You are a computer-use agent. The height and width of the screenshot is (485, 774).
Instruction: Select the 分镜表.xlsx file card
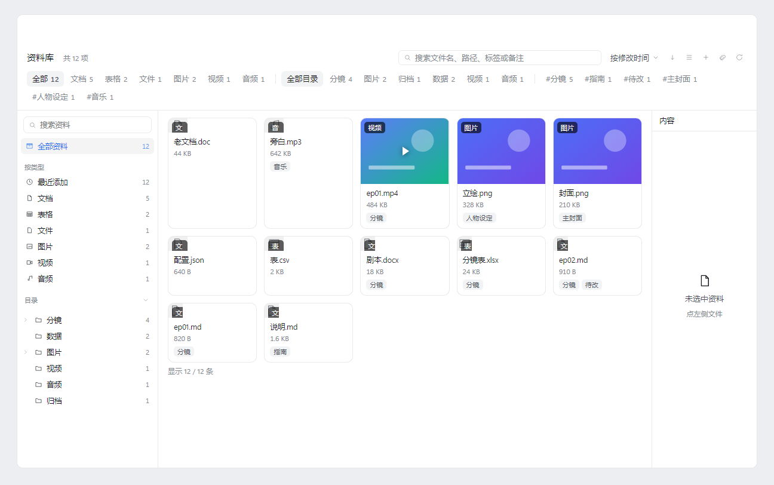pyautogui.click(x=501, y=266)
